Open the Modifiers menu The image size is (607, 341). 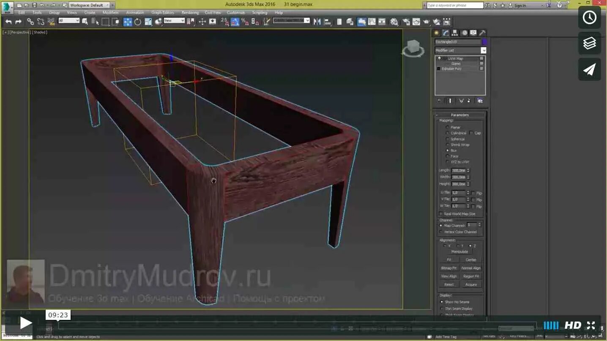(x=111, y=13)
